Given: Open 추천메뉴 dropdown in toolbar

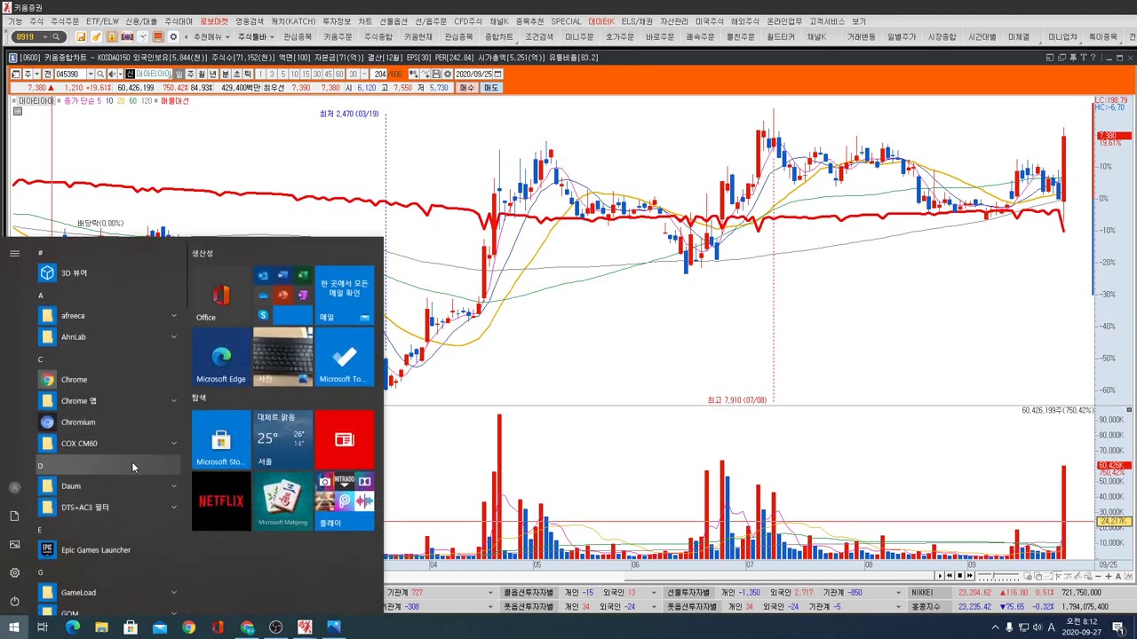Looking at the screenshot, I should click(210, 36).
